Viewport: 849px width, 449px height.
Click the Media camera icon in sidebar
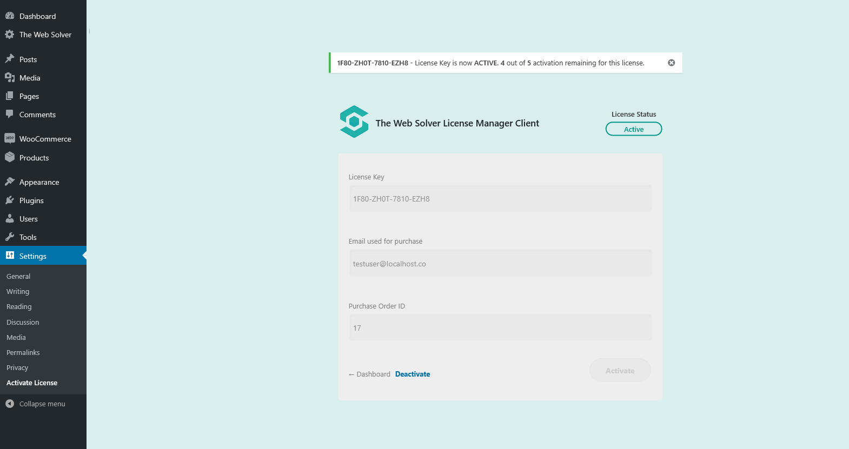click(x=10, y=77)
